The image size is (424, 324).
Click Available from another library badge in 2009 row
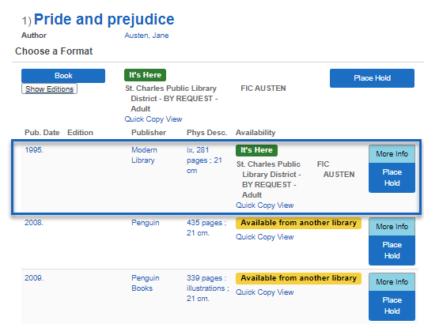coord(298,279)
